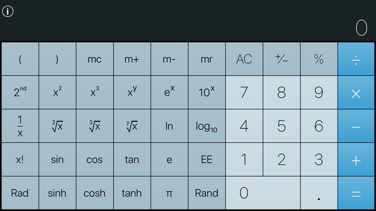Generate a random number with Rand
Viewport: 376px width, 211px height.
pos(207,193)
